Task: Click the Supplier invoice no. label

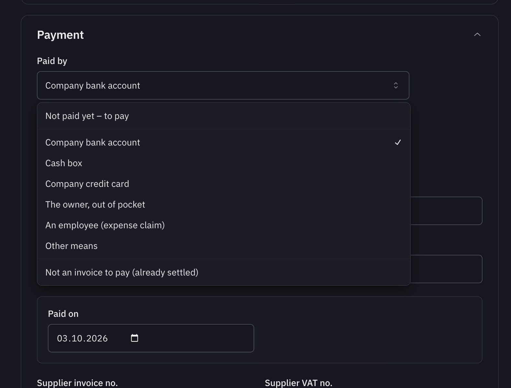Action: (77, 383)
